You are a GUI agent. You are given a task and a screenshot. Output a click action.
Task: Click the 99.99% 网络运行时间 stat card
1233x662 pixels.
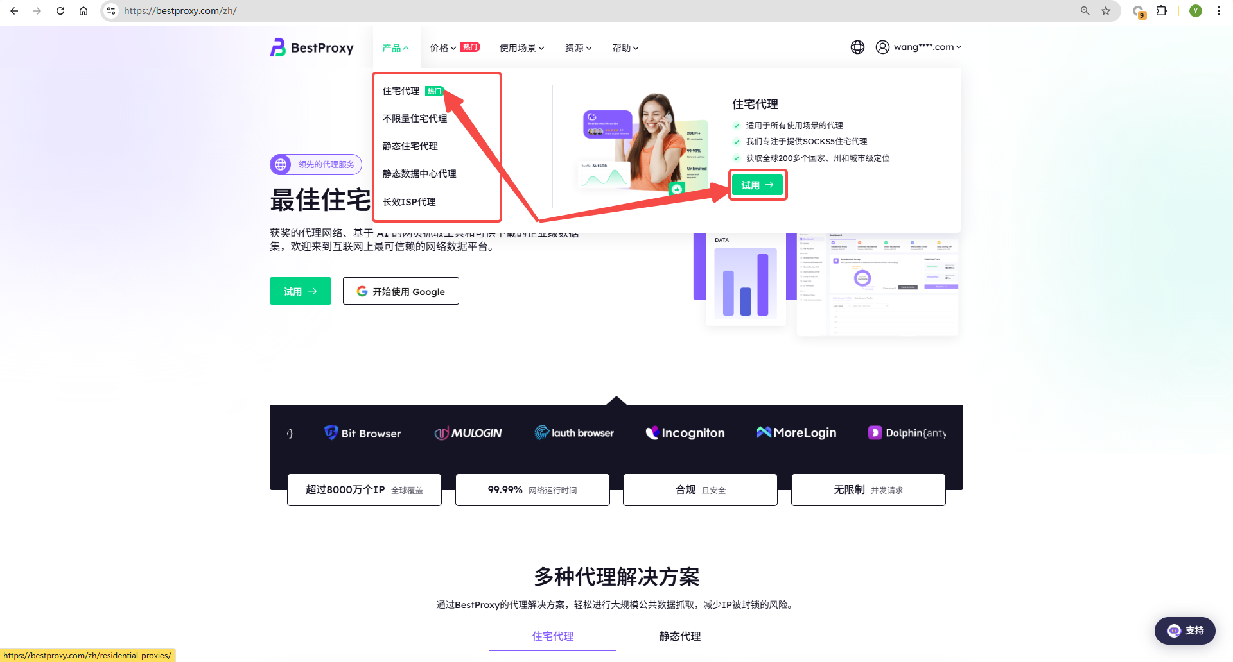coord(532,490)
